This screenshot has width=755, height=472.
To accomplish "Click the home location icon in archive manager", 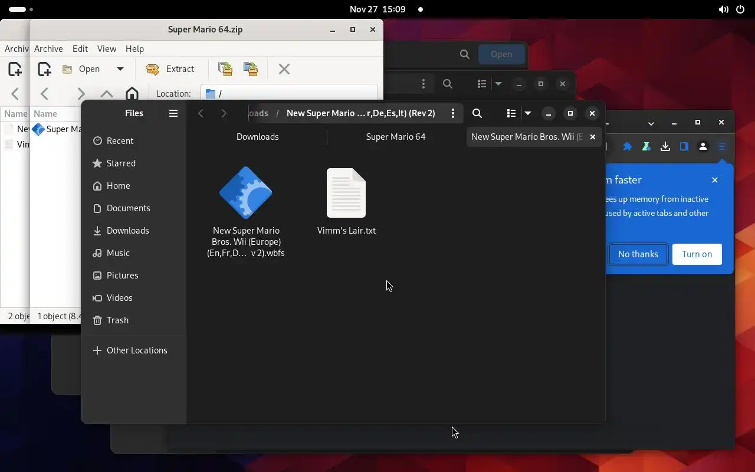I will (132, 93).
